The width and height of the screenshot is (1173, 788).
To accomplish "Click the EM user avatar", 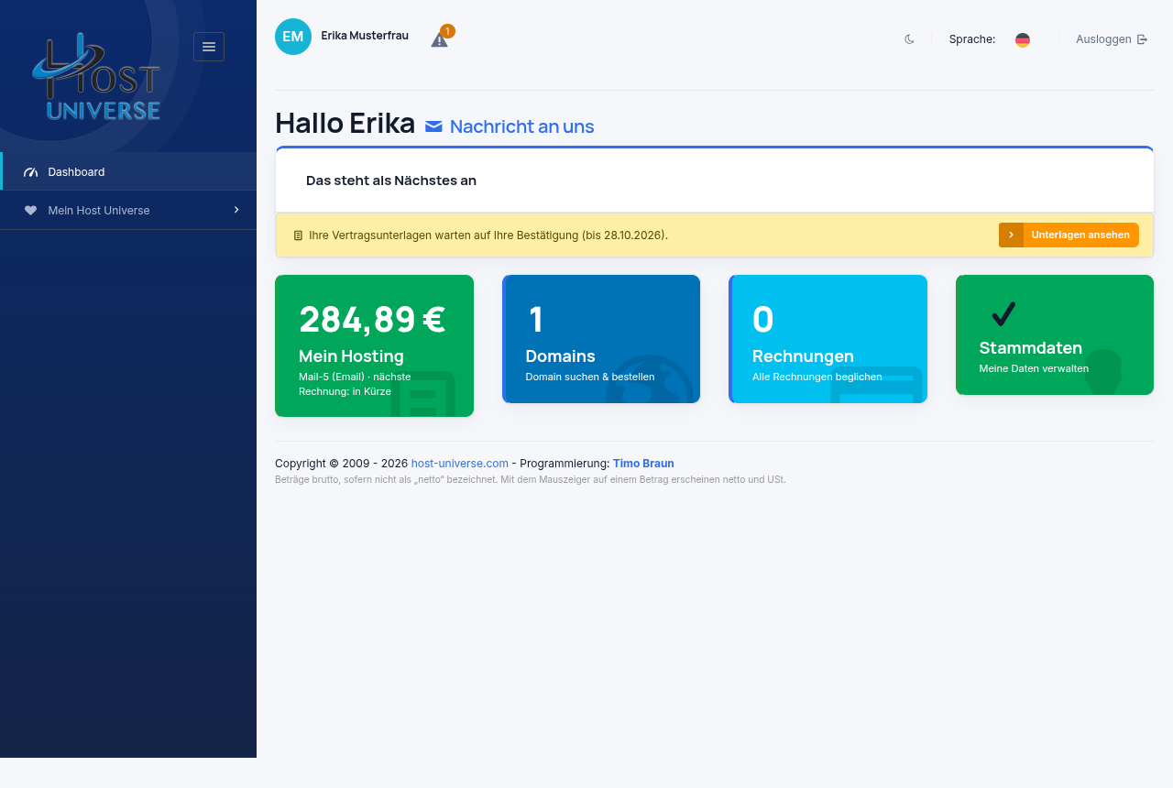I will [x=293, y=37].
